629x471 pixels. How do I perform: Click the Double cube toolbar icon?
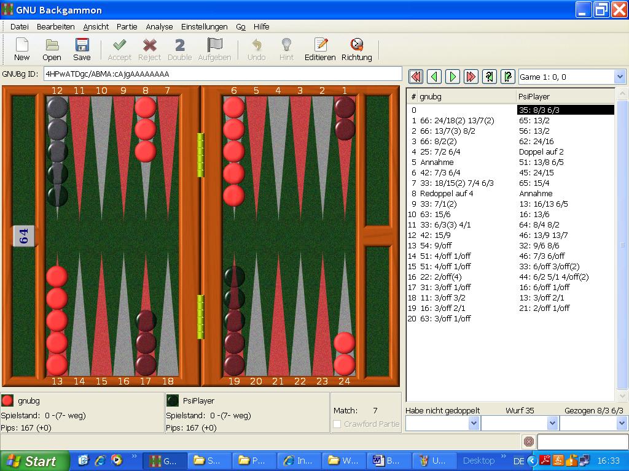click(180, 49)
